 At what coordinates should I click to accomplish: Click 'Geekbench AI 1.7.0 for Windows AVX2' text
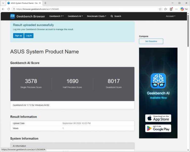pos(31,105)
